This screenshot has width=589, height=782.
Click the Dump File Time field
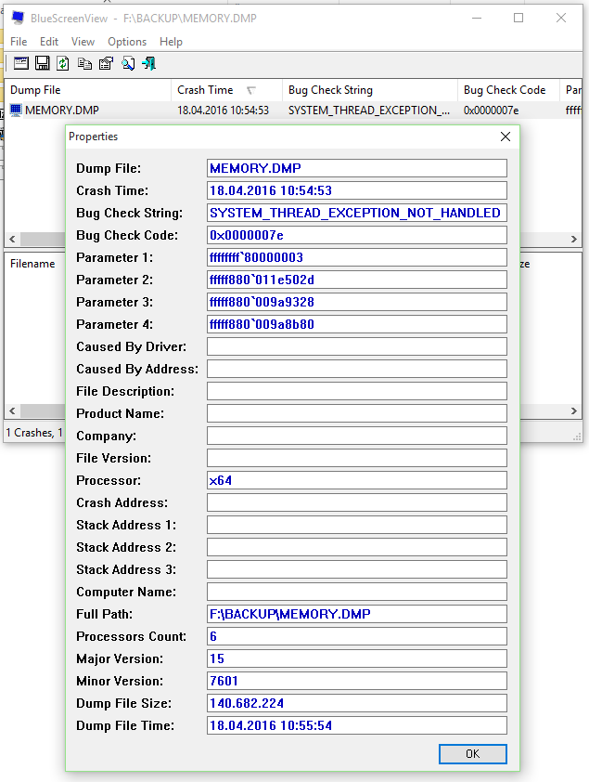[x=357, y=725]
